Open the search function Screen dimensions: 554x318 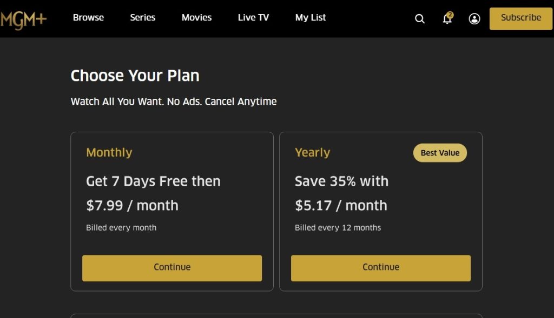click(x=420, y=18)
